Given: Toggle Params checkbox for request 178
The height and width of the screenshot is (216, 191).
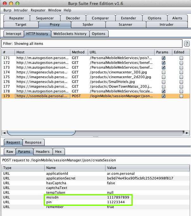Looking at the screenshot, I should click(x=163, y=91).
